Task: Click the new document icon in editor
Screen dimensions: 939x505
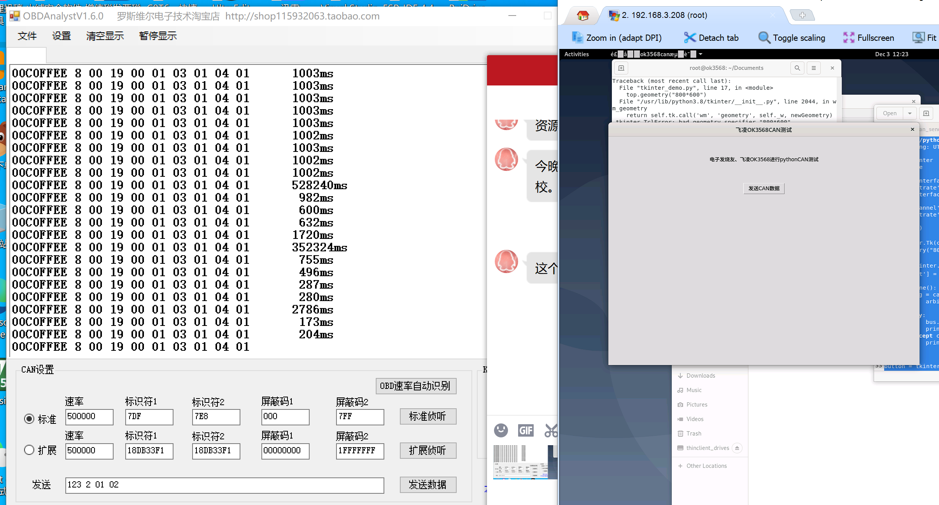Action: point(926,113)
